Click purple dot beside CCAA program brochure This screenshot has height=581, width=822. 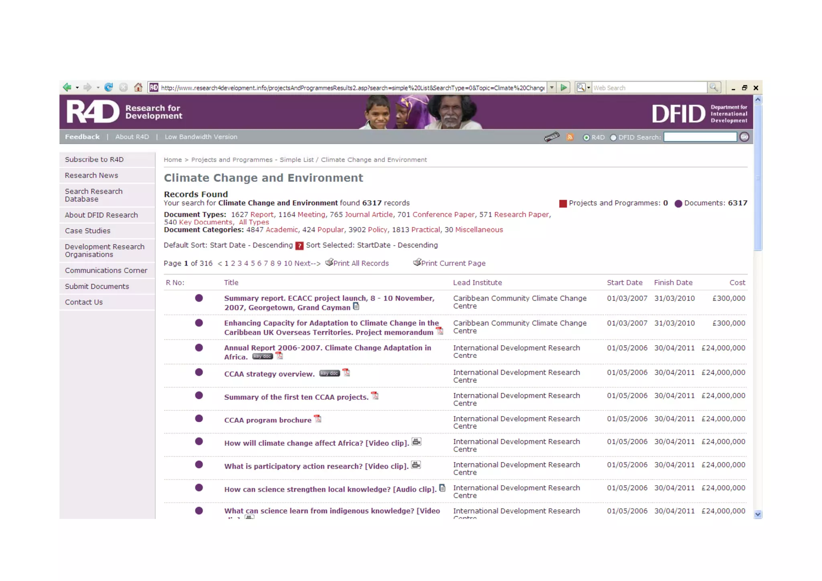coord(199,418)
